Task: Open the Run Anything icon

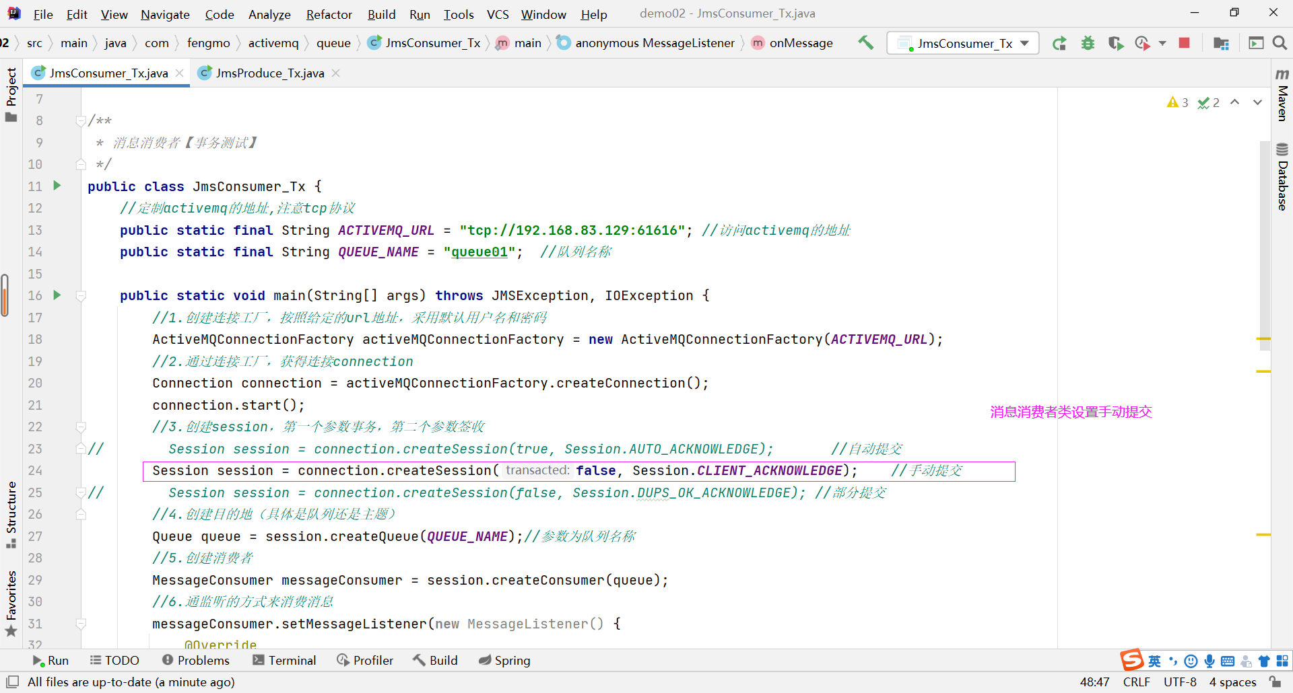Action: pyautogui.click(x=1256, y=43)
